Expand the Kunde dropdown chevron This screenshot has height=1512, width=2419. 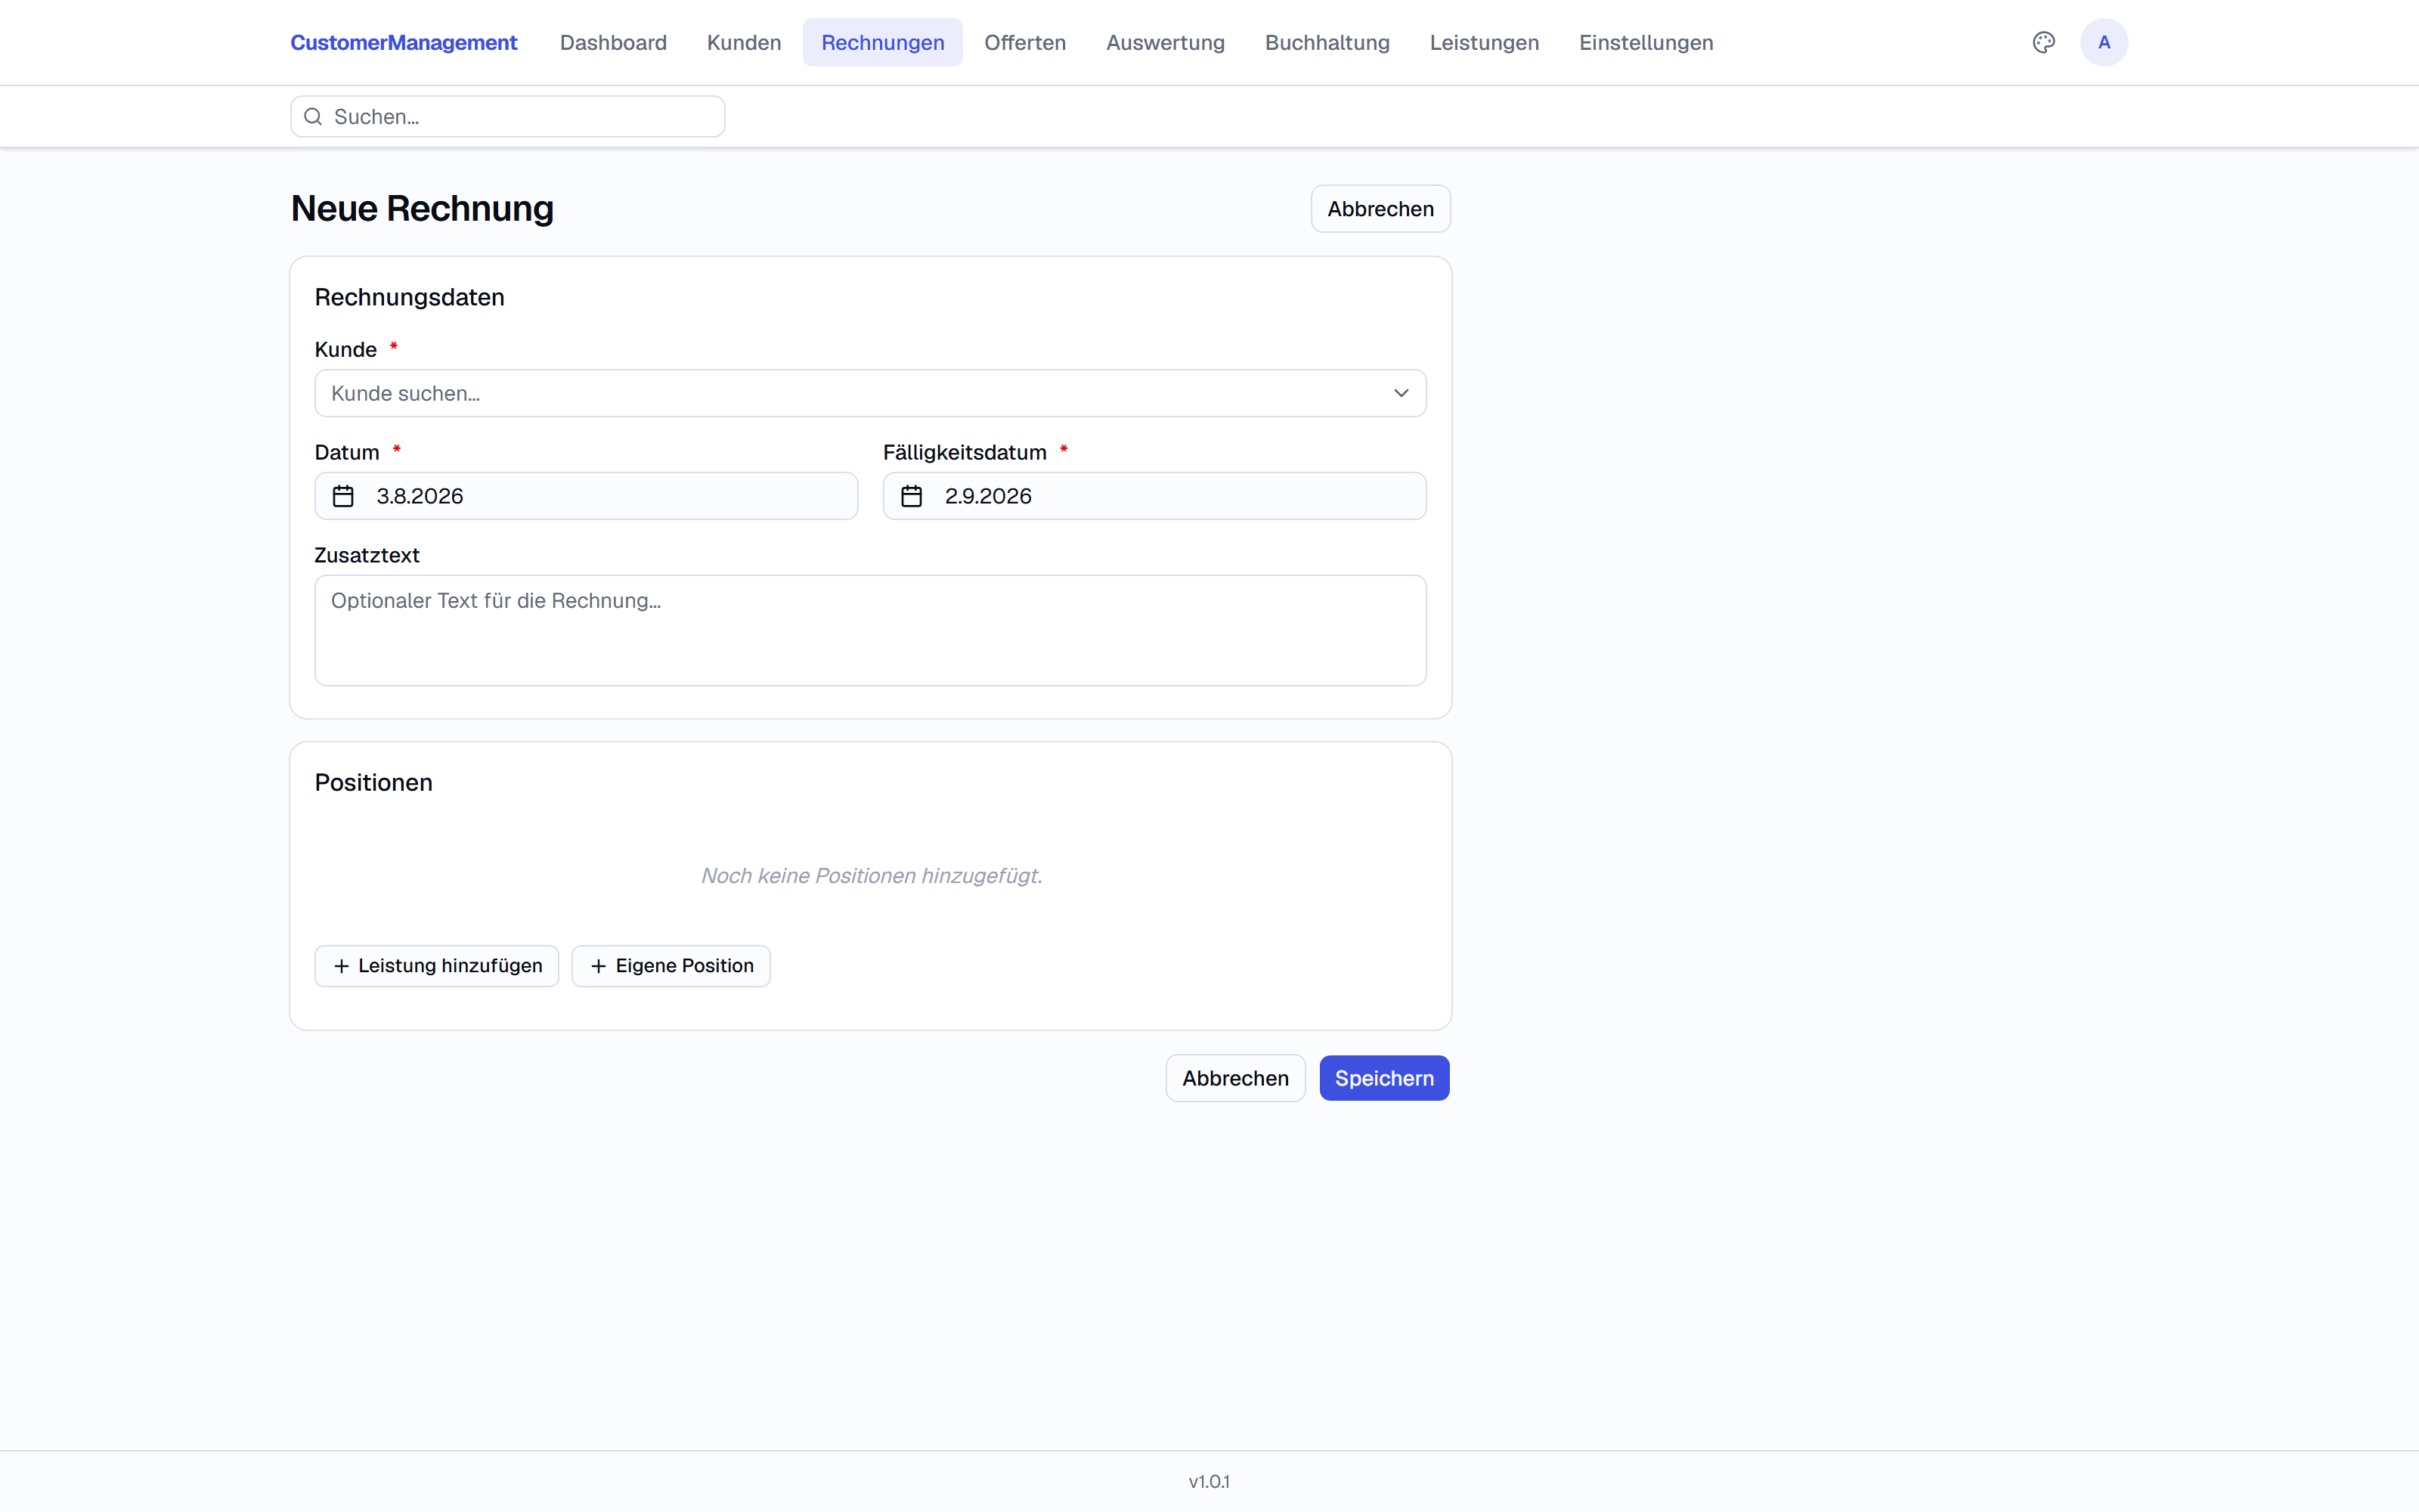click(x=1401, y=393)
